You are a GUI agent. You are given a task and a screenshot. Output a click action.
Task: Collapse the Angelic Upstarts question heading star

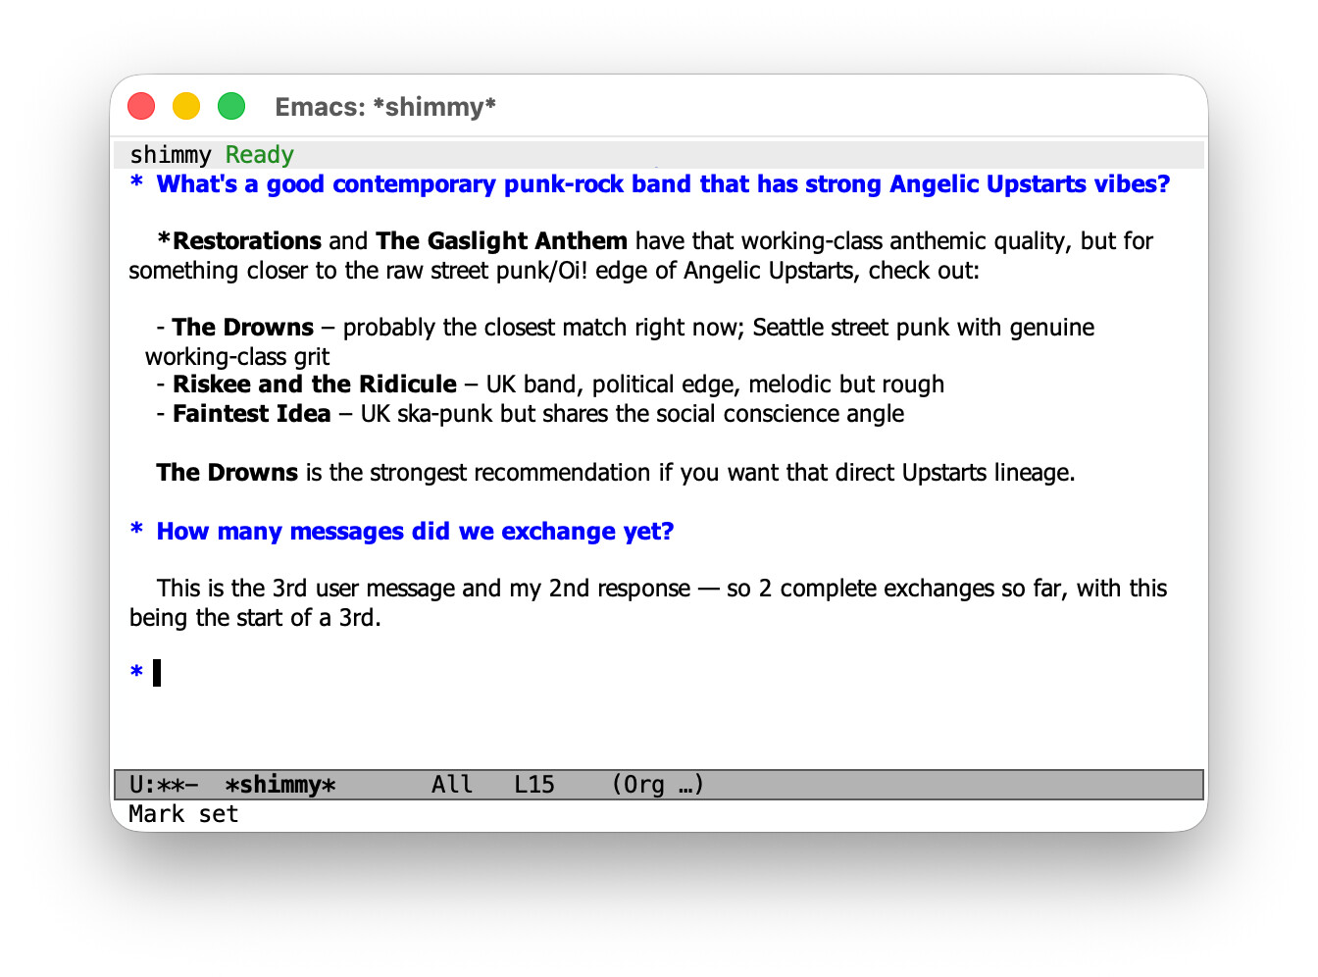[x=136, y=183]
